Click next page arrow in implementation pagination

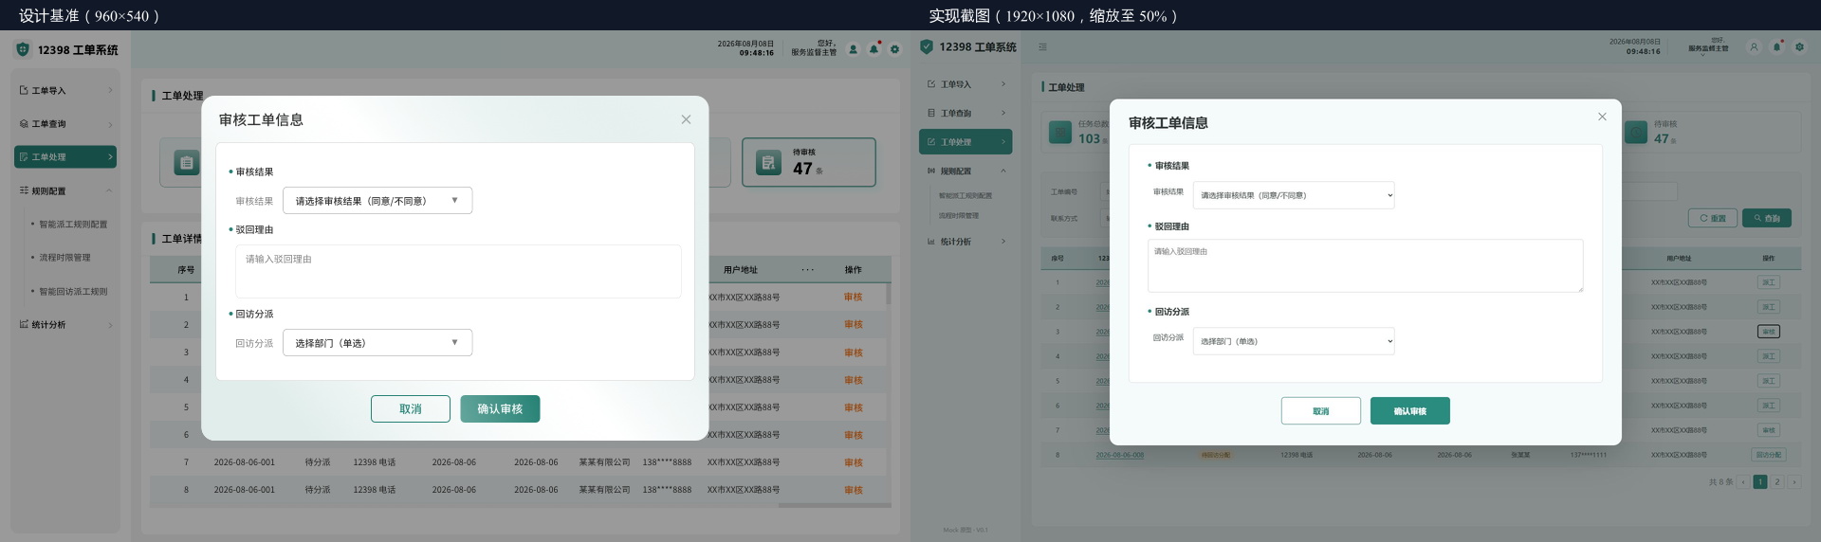1794,481
